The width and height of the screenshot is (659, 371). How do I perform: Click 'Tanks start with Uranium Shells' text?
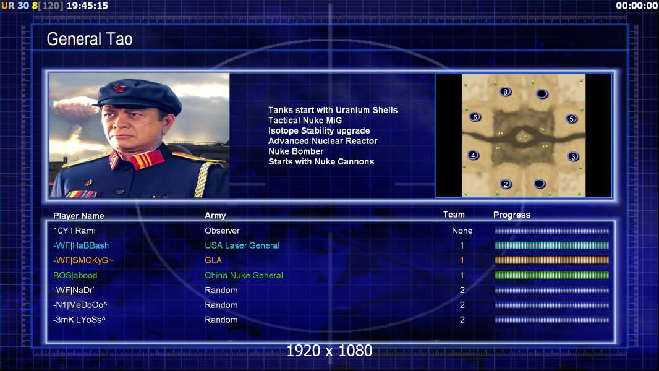tap(333, 110)
